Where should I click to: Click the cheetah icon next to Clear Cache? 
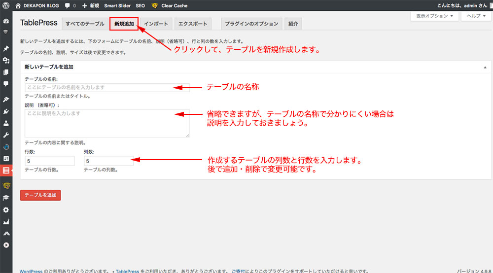point(154,5)
